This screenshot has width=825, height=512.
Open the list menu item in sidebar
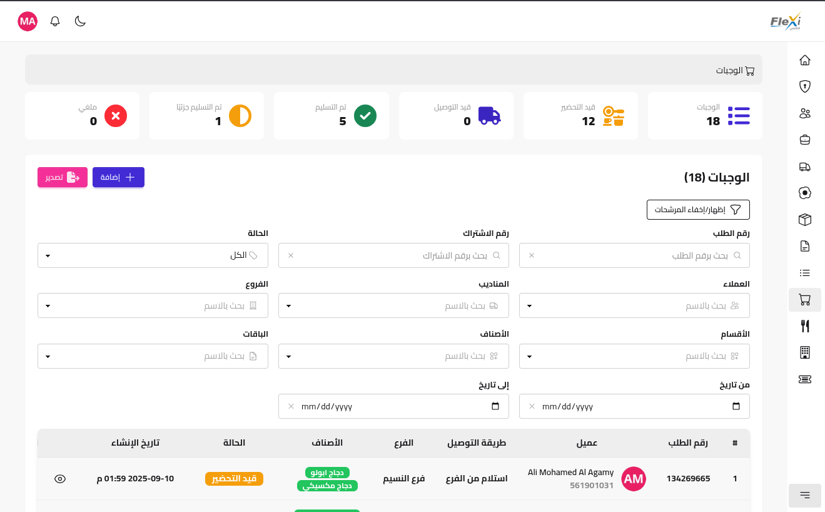click(x=805, y=273)
